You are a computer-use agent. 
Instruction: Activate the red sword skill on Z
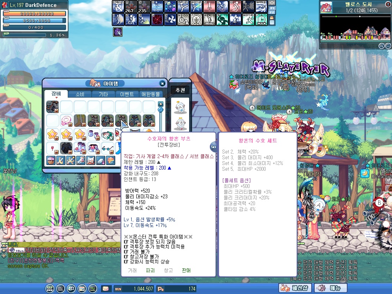pos(209,7)
